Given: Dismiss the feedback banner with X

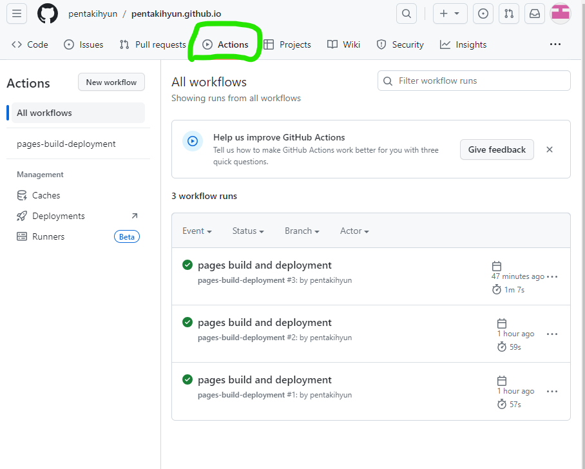Looking at the screenshot, I should tap(549, 149).
